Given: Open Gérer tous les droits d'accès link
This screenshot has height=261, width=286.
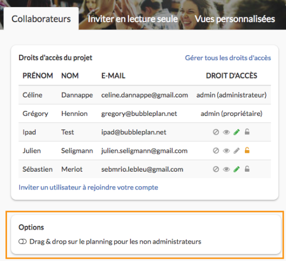Looking at the screenshot, I should pos(228,58).
